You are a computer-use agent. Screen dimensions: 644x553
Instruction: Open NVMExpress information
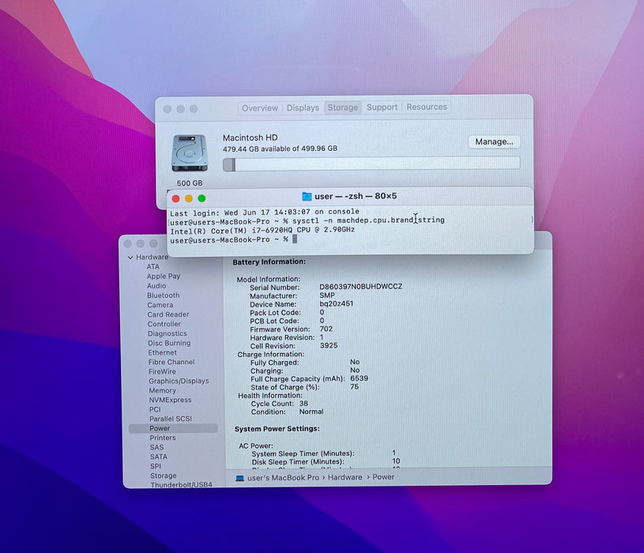coord(170,400)
